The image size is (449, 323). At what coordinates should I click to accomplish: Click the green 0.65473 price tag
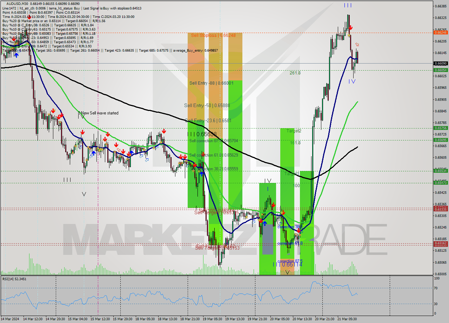pyautogui.click(x=440, y=183)
